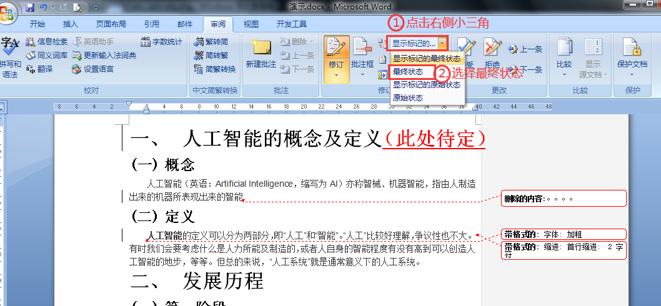661x306 pixels.
Task: Click the bold text 人工智能 in paragraph
Action: [165, 235]
